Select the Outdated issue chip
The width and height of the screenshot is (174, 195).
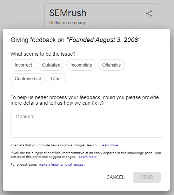coord(51,65)
